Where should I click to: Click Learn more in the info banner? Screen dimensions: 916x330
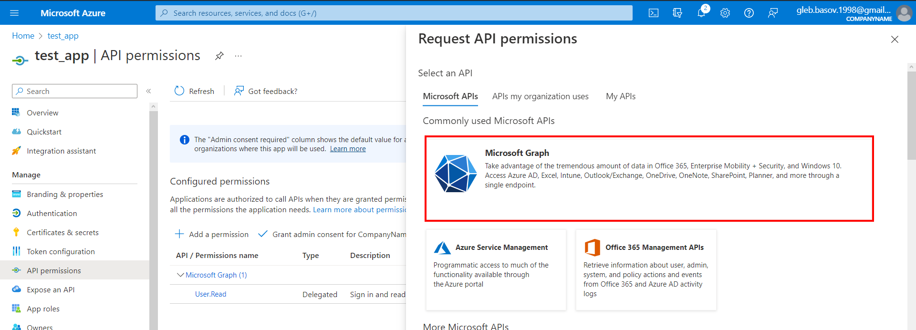coord(348,149)
